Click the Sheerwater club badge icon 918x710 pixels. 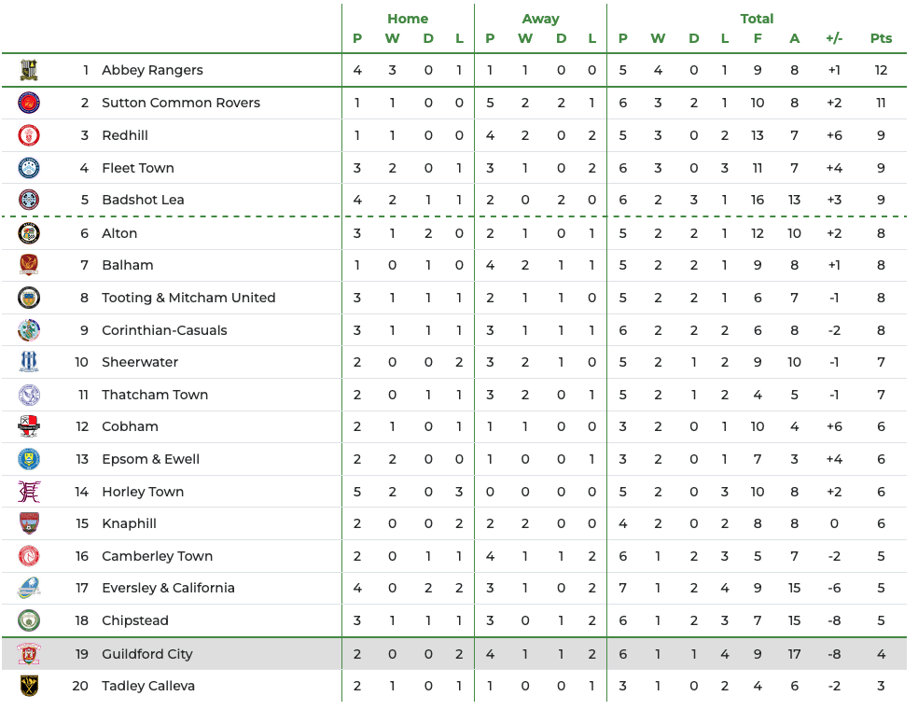coord(29,362)
